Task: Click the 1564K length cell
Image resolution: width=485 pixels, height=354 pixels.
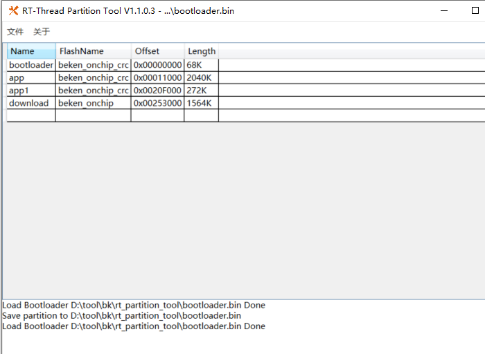Action: 202,103
